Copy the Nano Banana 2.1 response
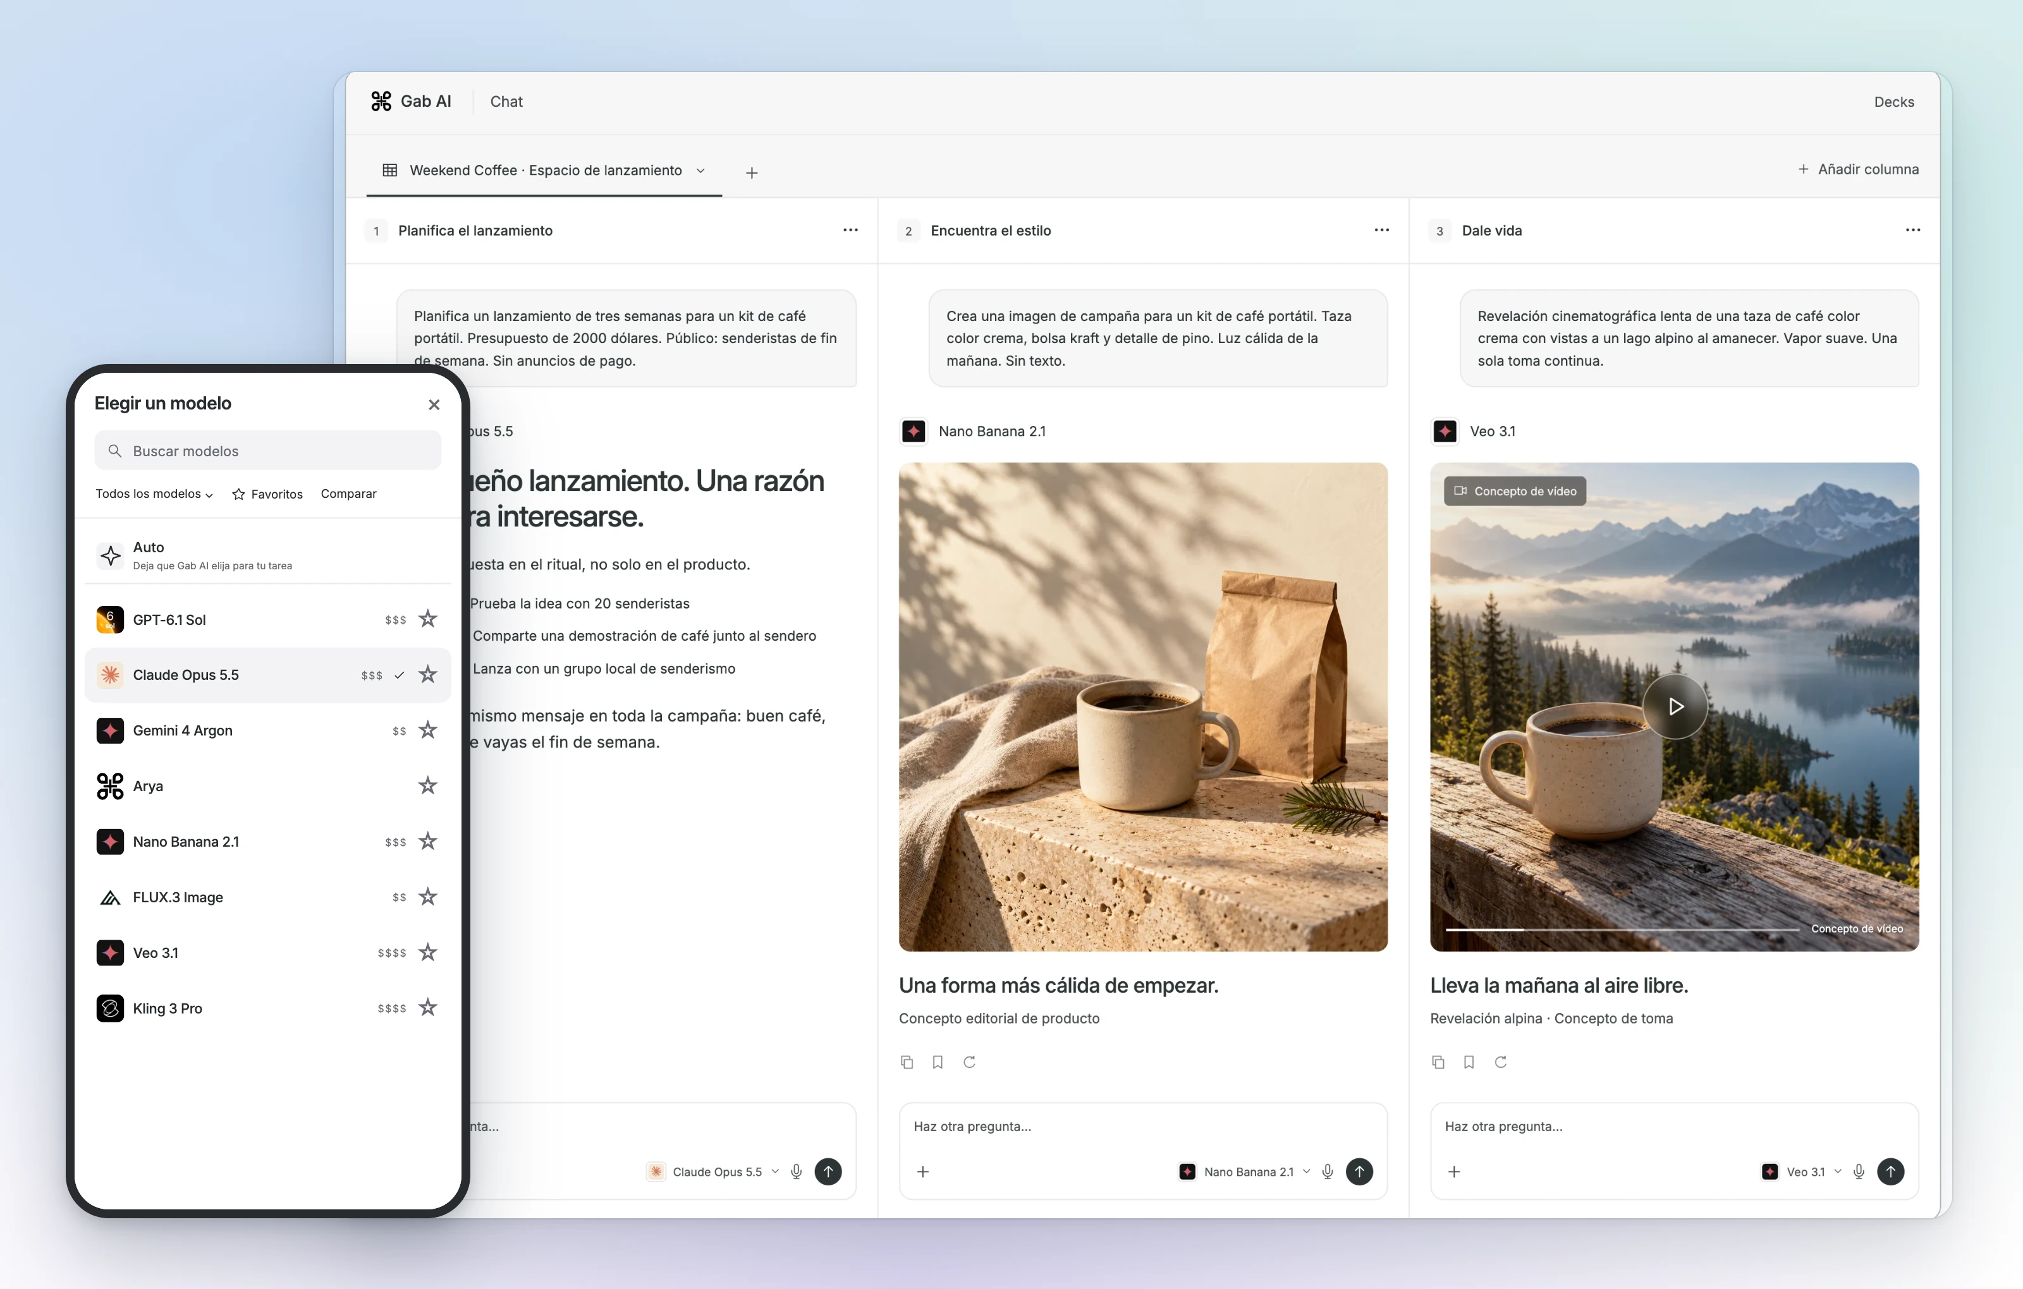This screenshot has width=2023, height=1289. pos(907,1062)
